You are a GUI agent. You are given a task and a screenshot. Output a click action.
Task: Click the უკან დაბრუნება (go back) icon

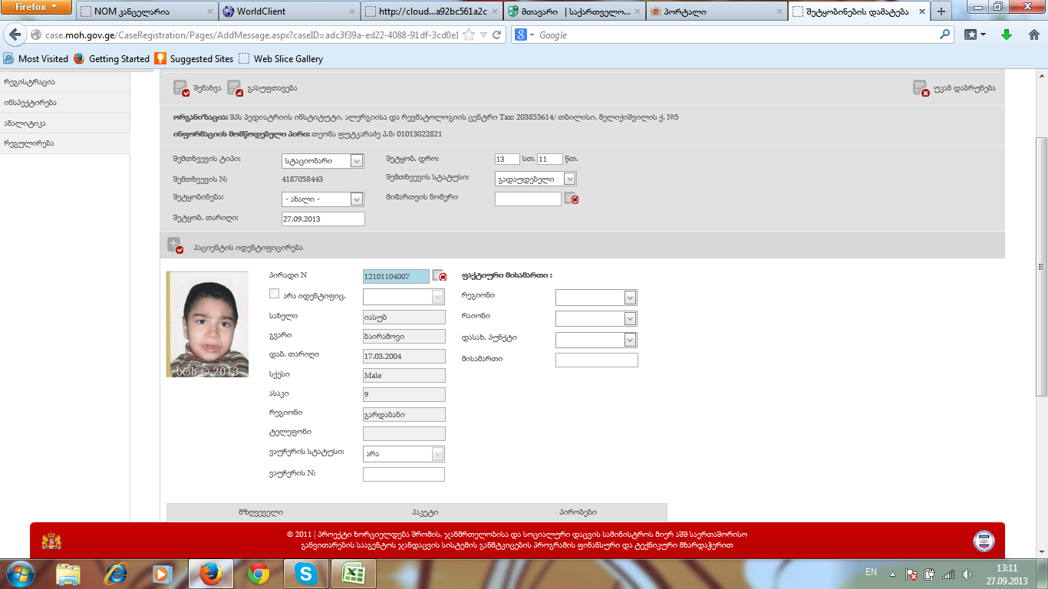[x=921, y=88]
